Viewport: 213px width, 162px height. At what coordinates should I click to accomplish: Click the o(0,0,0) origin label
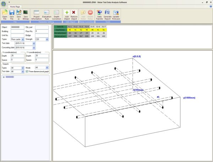[137, 56]
